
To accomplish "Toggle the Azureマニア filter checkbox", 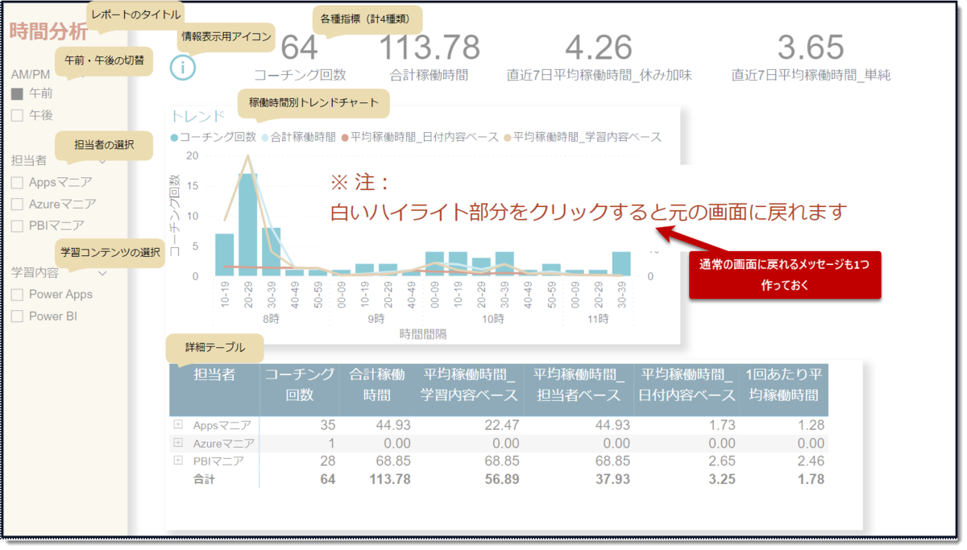I will coord(17,205).
